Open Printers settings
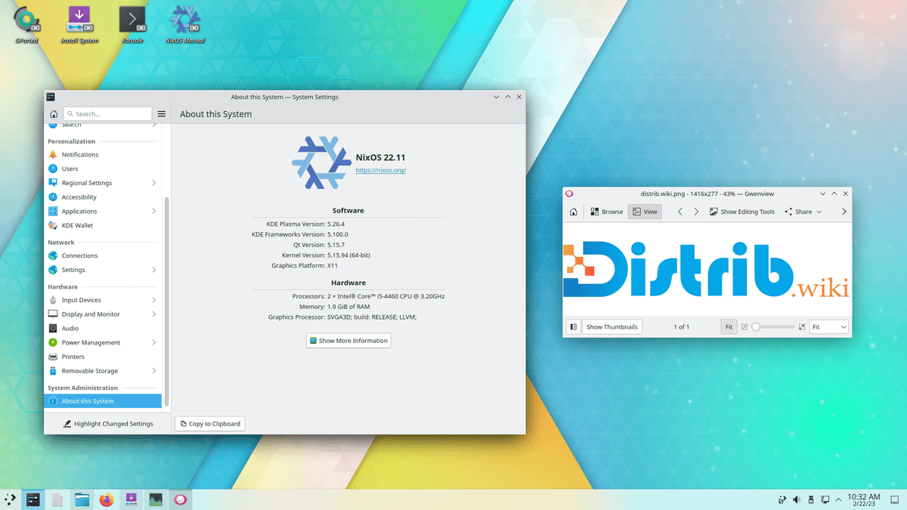 point(103,357)
